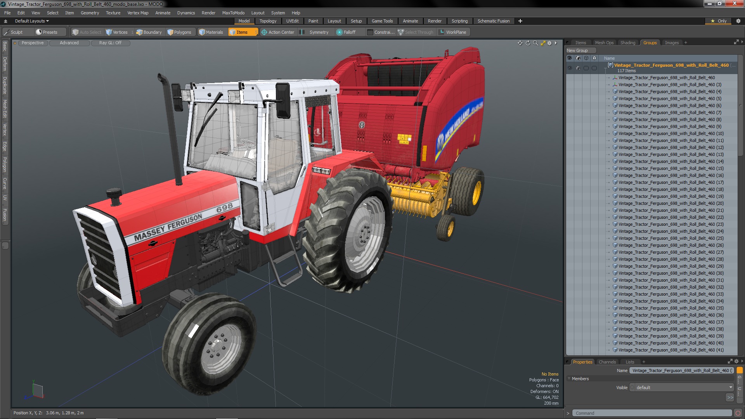
Task: Open the Default Layouts dropdown
Action: tap(31, 21)
